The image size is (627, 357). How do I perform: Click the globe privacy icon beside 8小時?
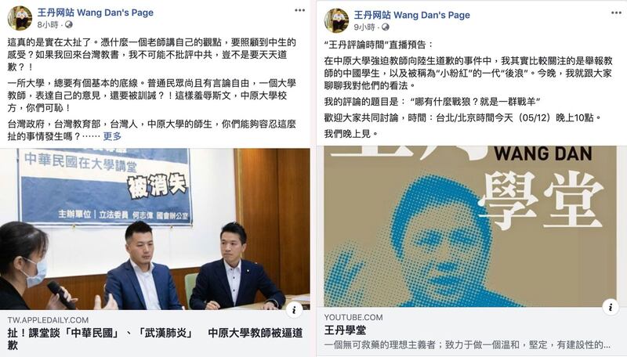[69, 25]
